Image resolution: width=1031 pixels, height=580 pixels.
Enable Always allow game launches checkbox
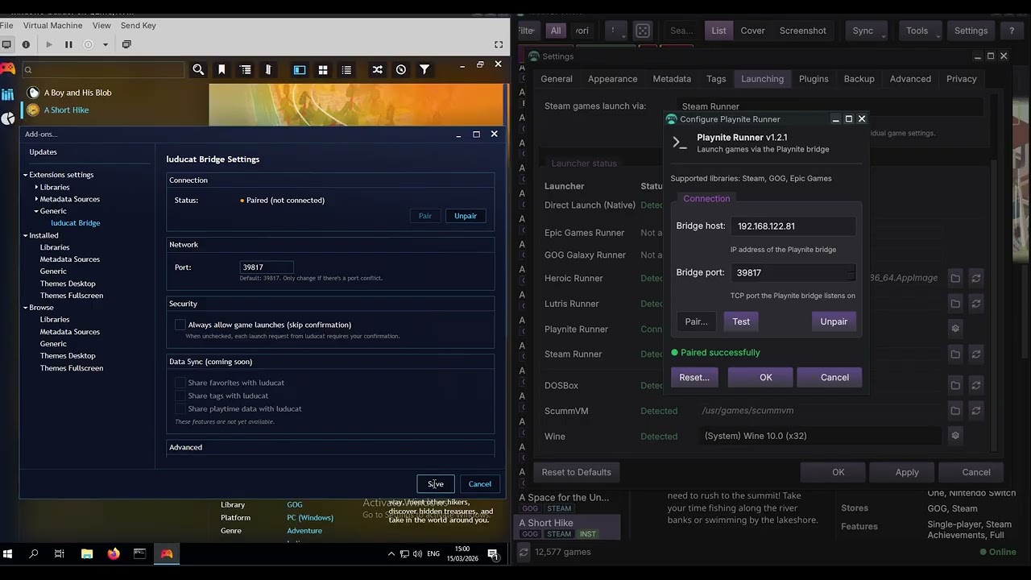click(x=180, y=325)
